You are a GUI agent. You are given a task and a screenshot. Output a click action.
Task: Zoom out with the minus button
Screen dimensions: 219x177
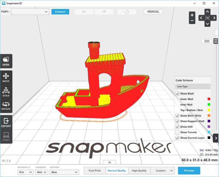click(192, 21)
